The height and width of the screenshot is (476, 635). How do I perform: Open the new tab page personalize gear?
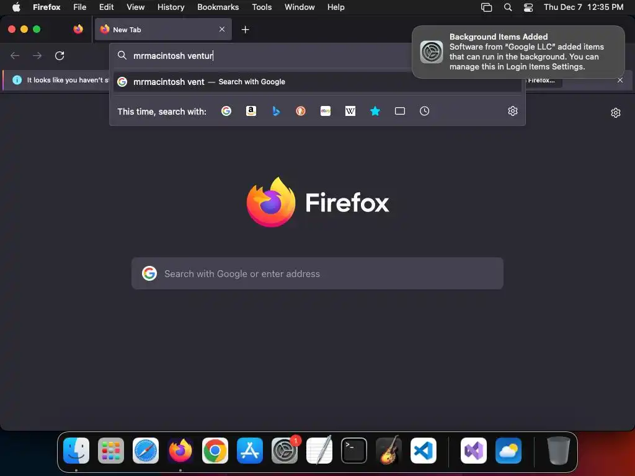616,113
